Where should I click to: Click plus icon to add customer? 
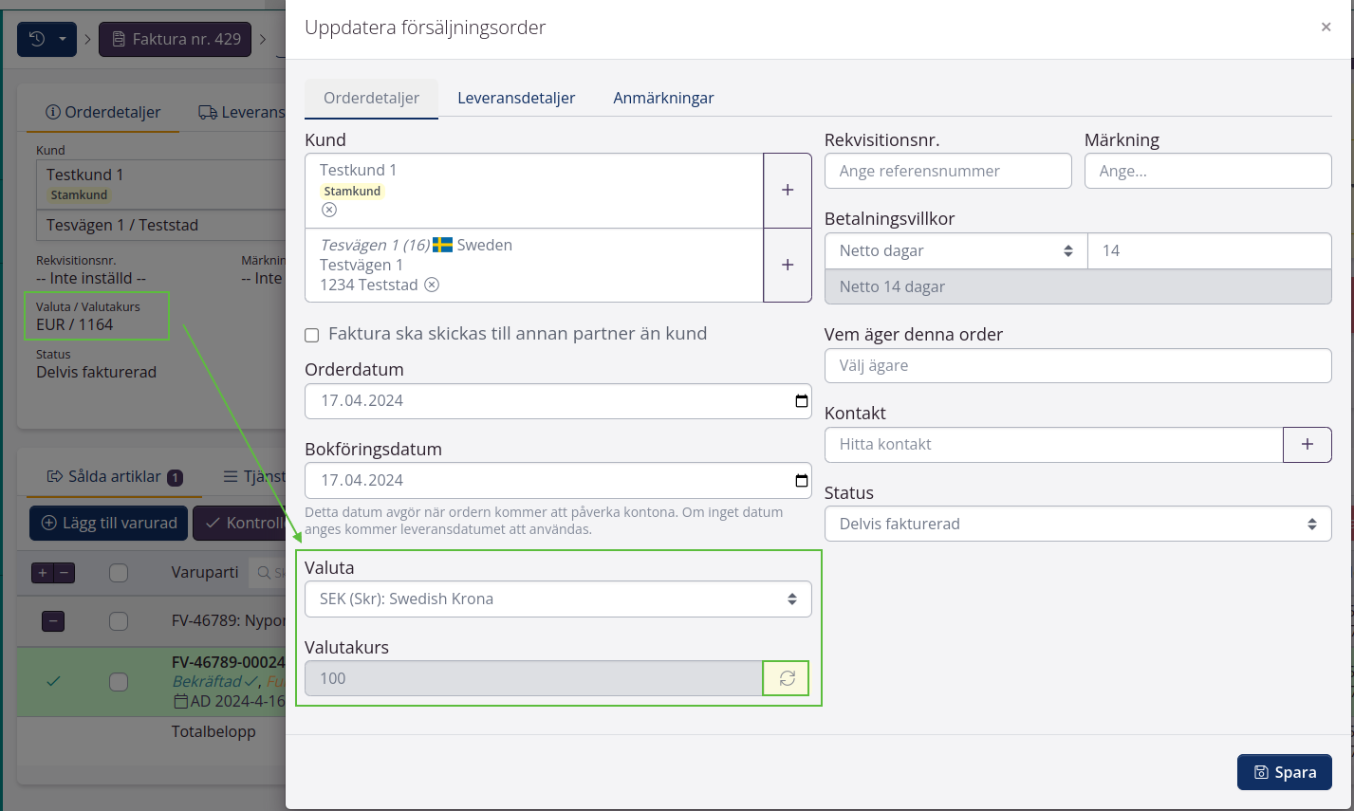tap(787, 190)
